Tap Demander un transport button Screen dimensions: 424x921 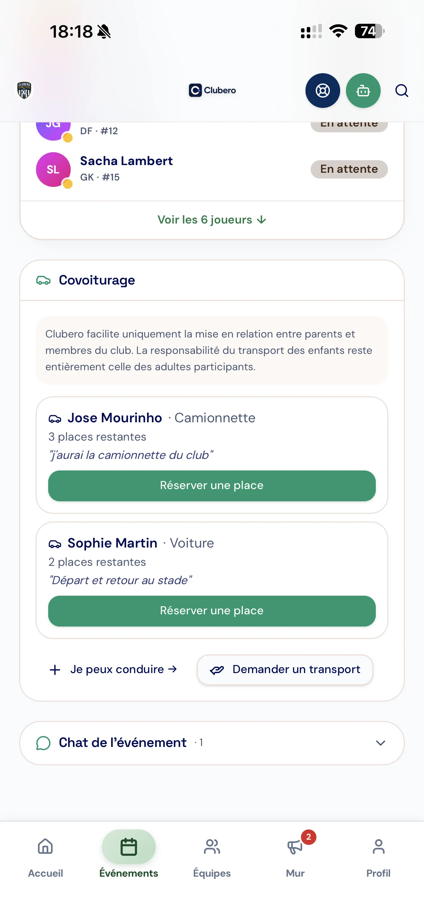click(285, 669)
